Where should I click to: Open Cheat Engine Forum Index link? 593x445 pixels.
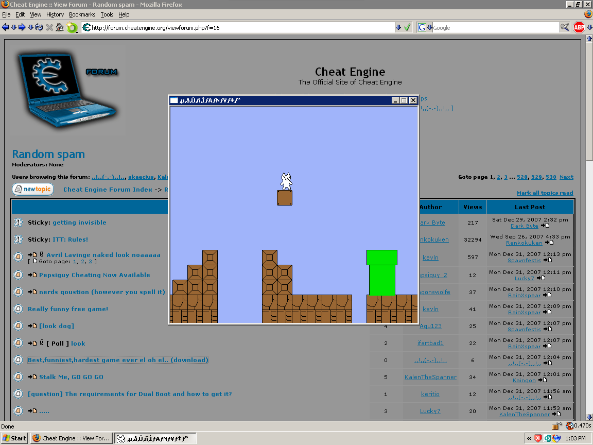[x=108, y=190]
